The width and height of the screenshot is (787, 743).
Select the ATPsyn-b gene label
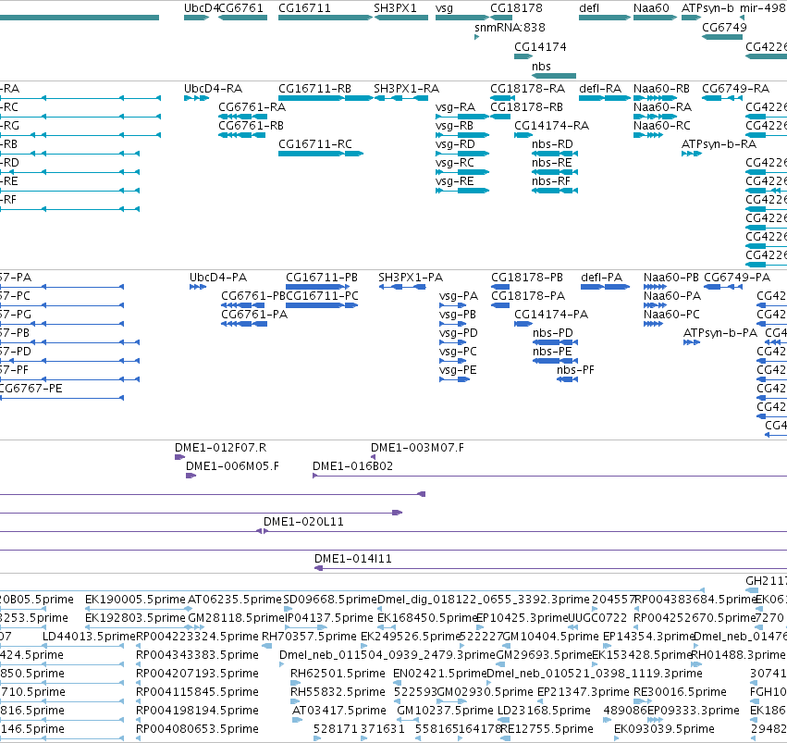707,8
